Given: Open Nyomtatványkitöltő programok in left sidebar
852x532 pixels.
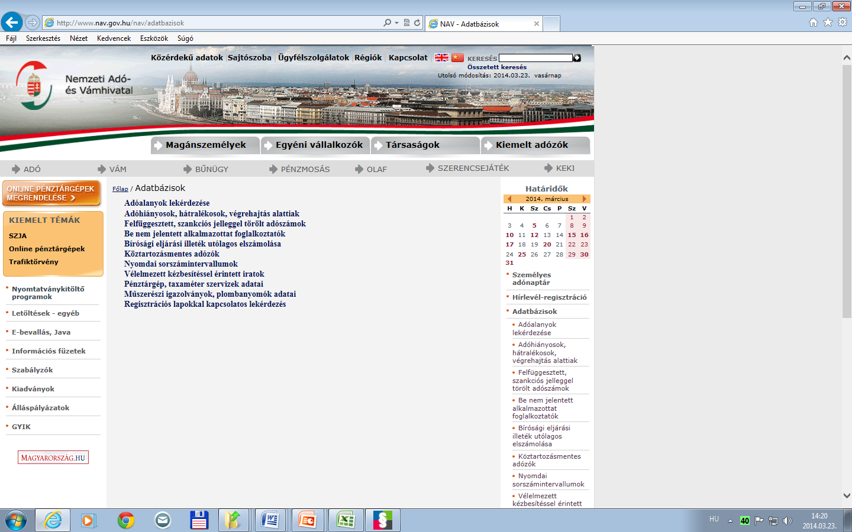Looking at the screenshot, I should (x=48, y=293).
